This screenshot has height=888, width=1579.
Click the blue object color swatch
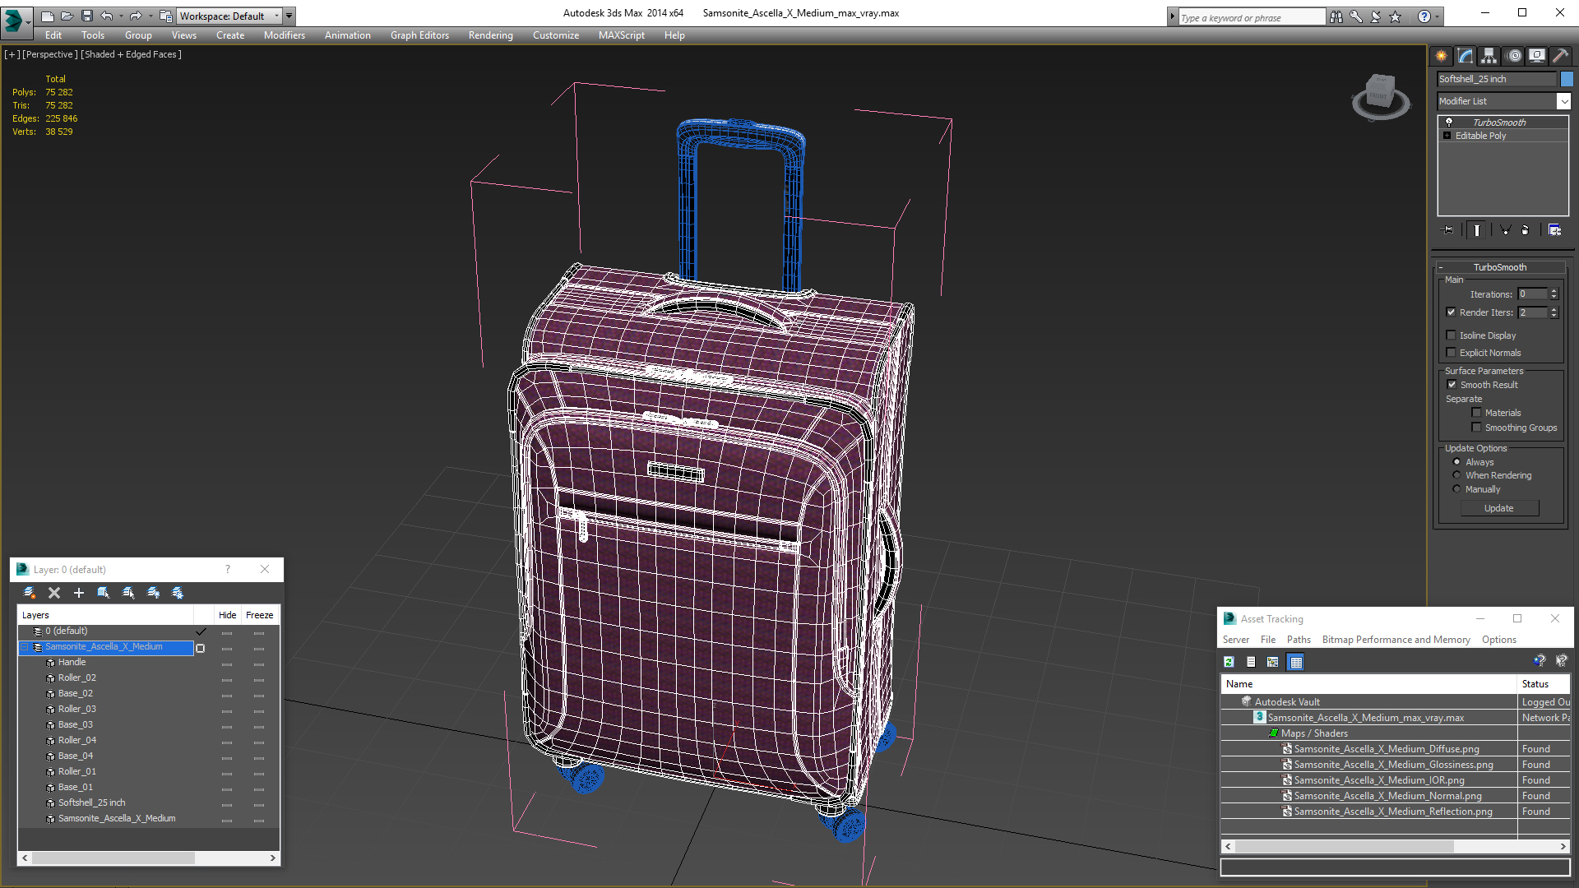coord(1567,79)
